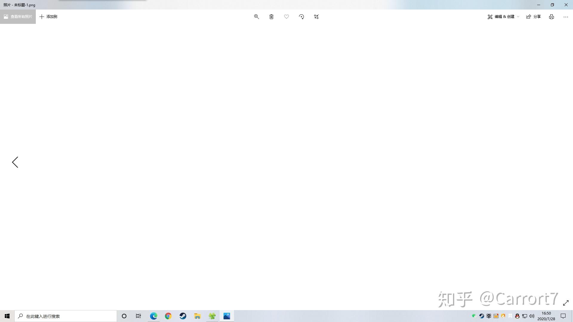This screenshot has width=573, height=322.
Task: Open the print icon
Action: pyautogui.click(x=551, y=17)
